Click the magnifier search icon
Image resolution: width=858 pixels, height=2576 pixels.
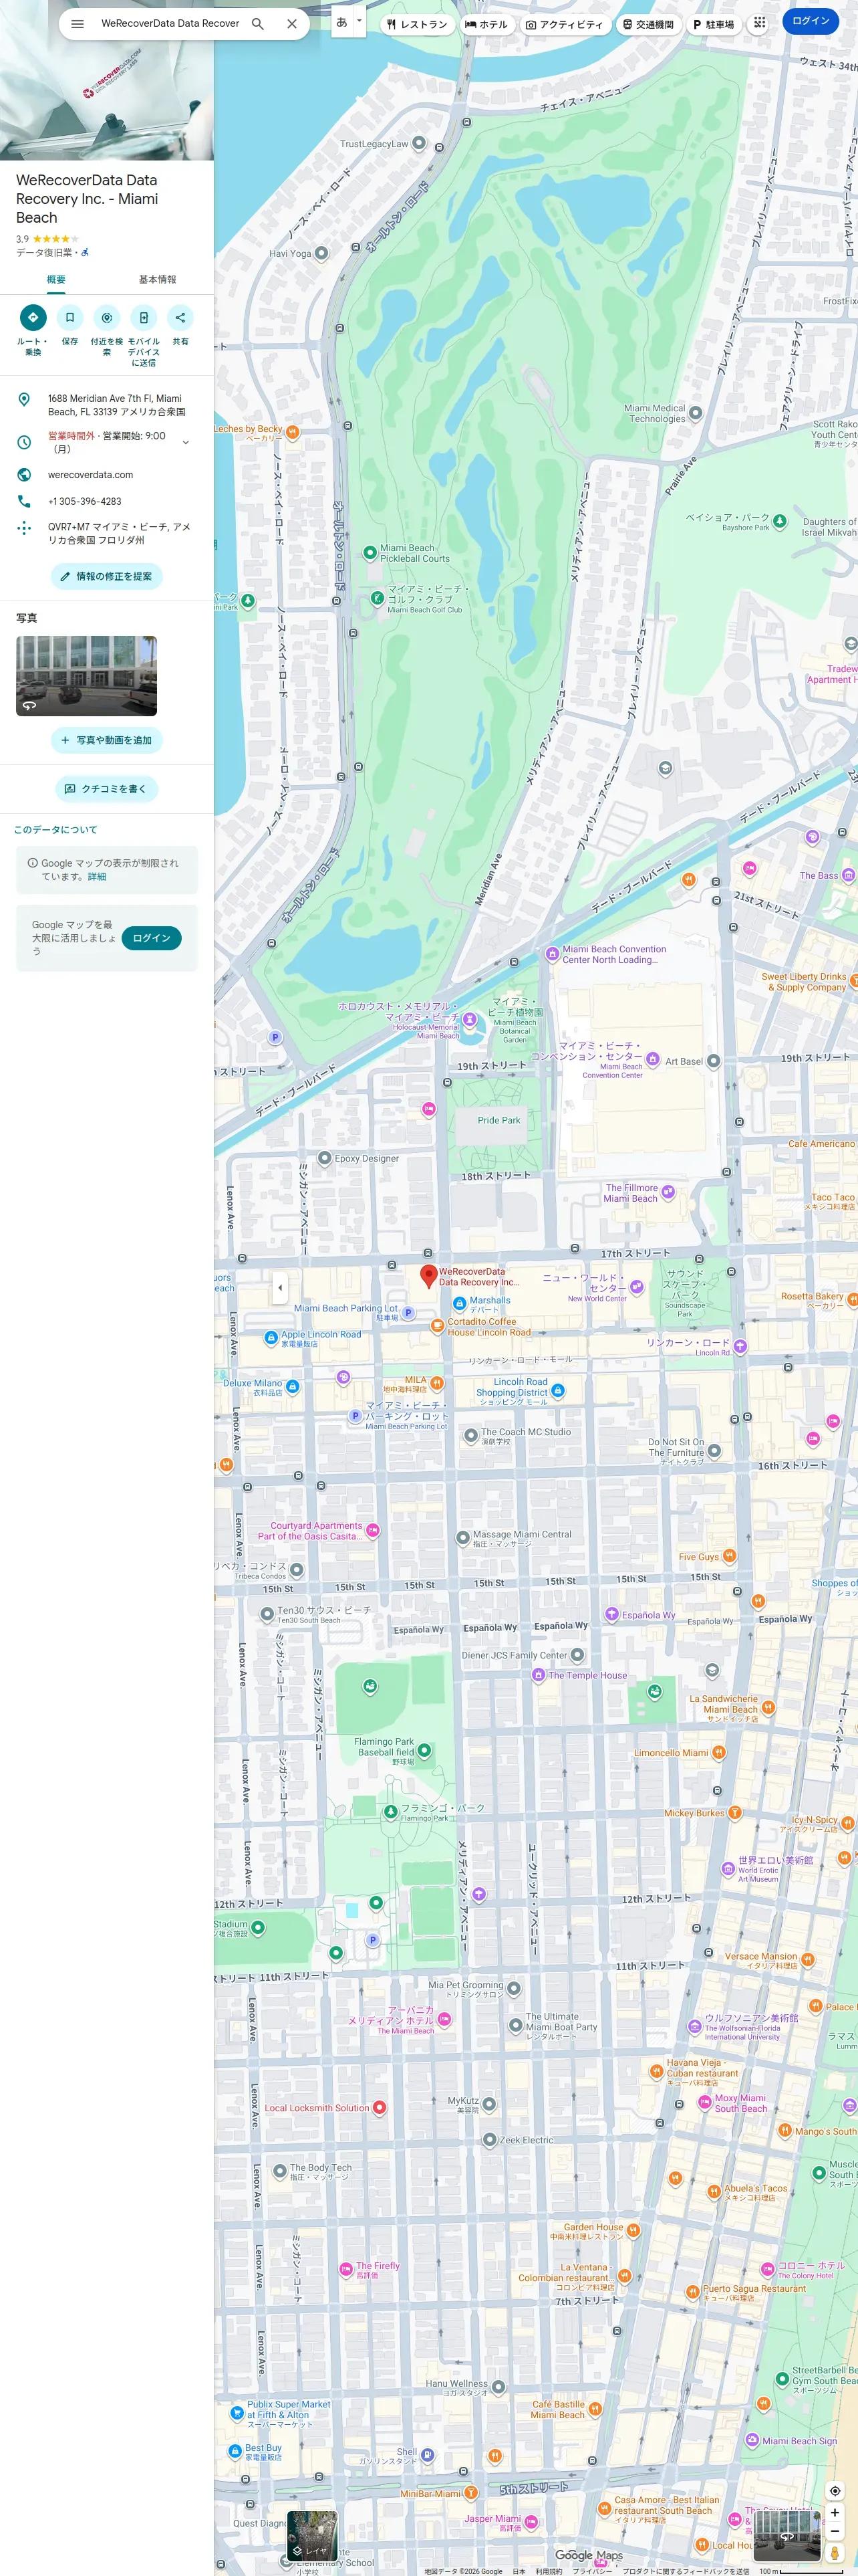[258, 24]
